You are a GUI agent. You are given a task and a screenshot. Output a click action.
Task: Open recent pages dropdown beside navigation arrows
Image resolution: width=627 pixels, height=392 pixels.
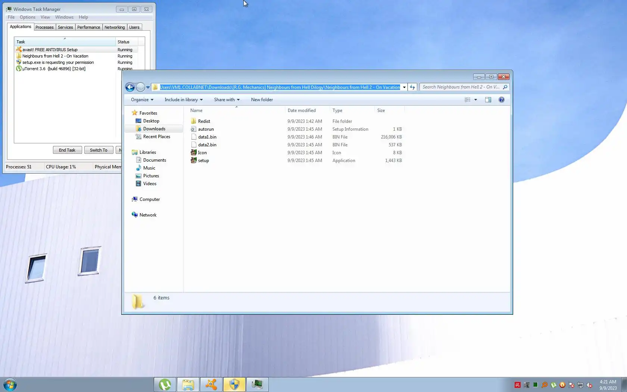tap(148, 87)
